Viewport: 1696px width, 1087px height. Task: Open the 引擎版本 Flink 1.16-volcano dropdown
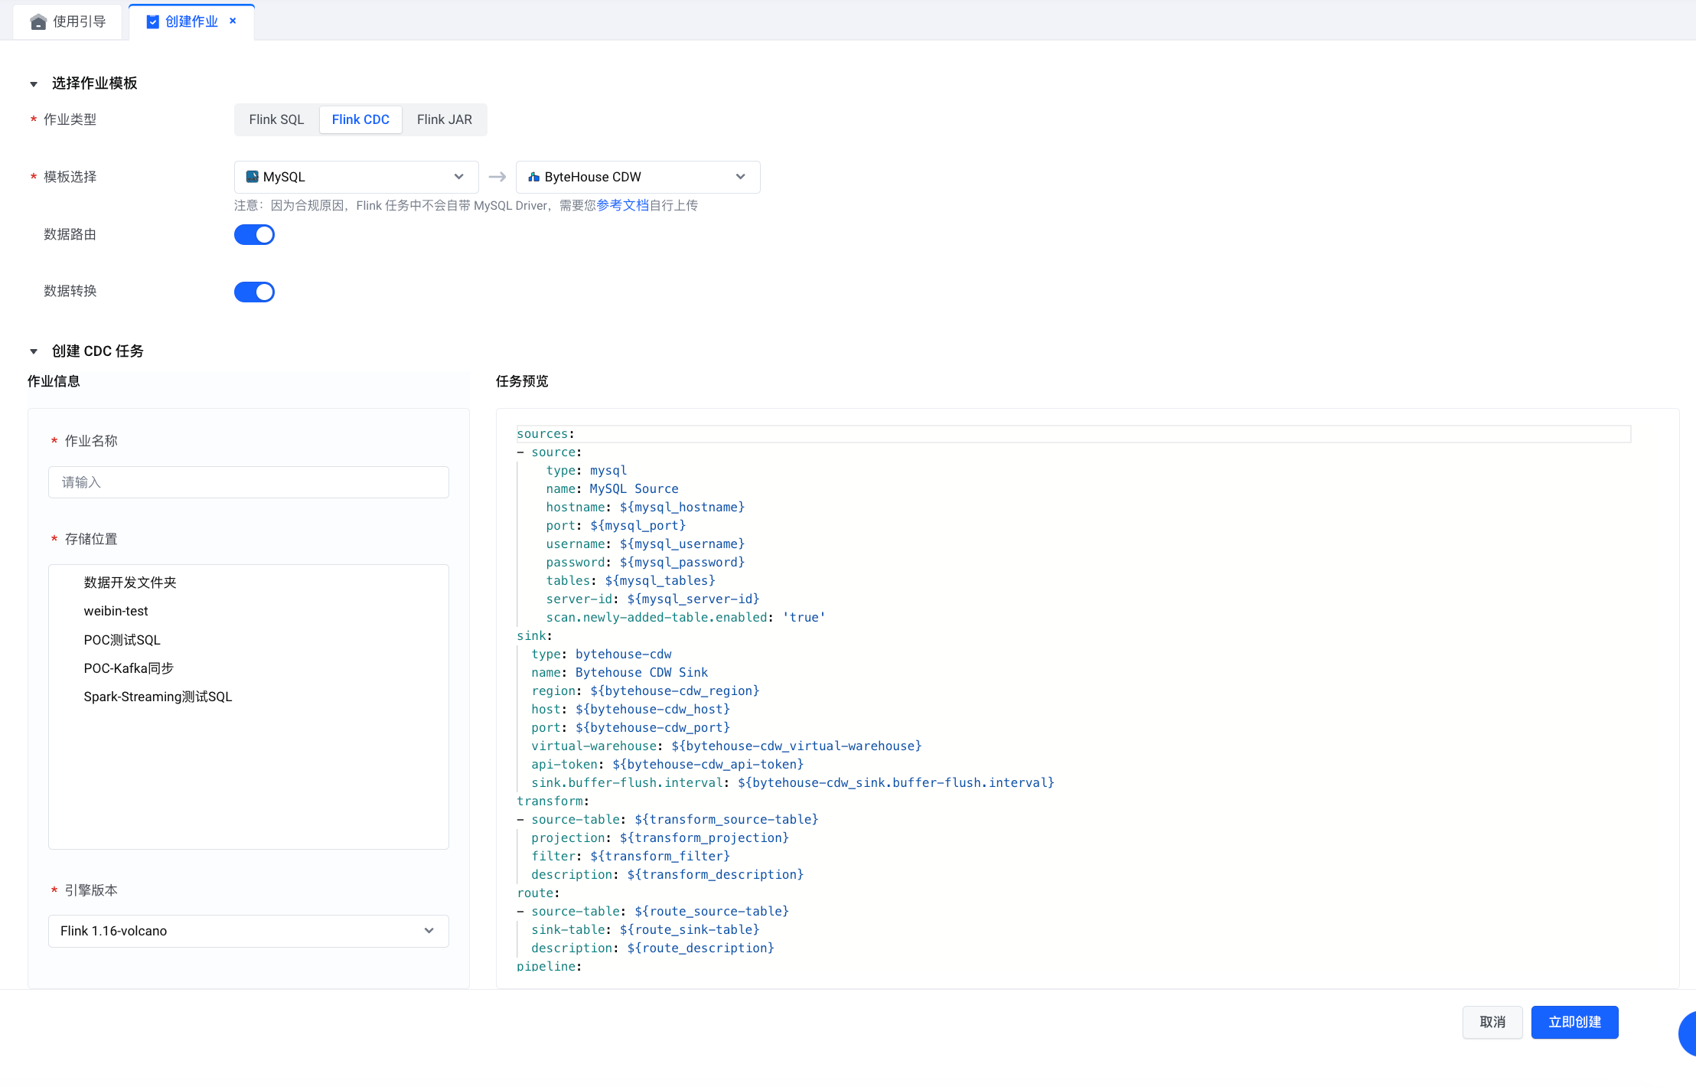249,931
